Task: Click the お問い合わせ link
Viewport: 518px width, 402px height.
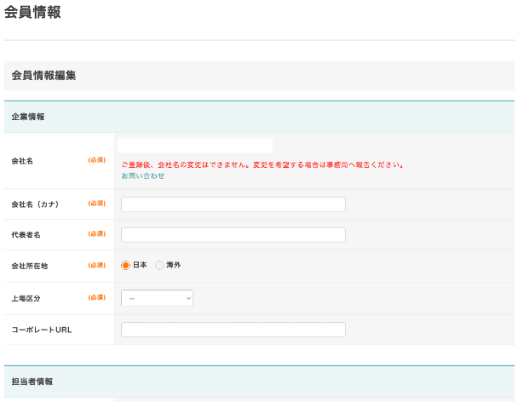Action: click(x=142, y=175)
